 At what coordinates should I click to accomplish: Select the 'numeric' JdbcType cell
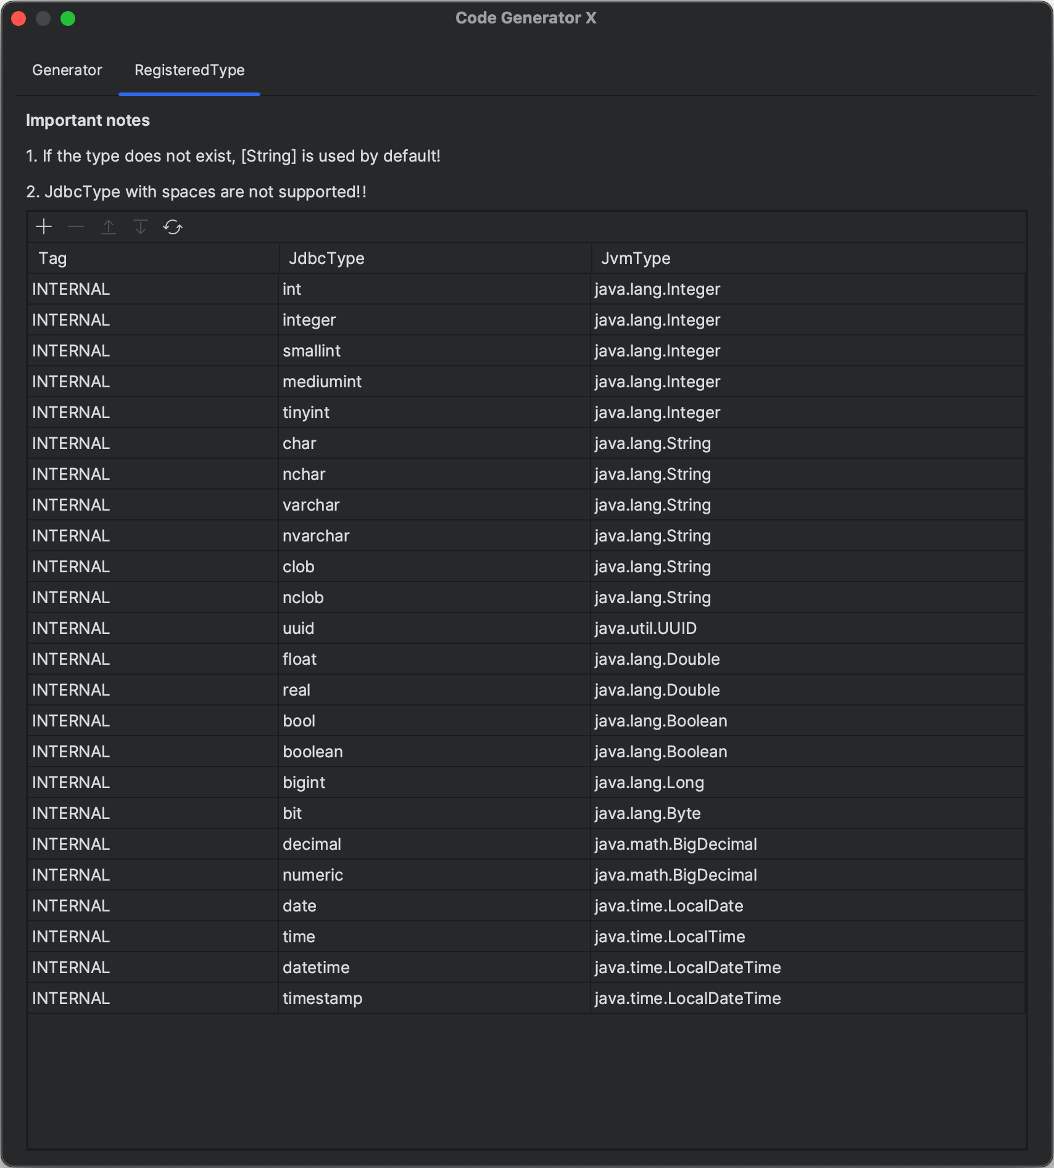(434, 875)
